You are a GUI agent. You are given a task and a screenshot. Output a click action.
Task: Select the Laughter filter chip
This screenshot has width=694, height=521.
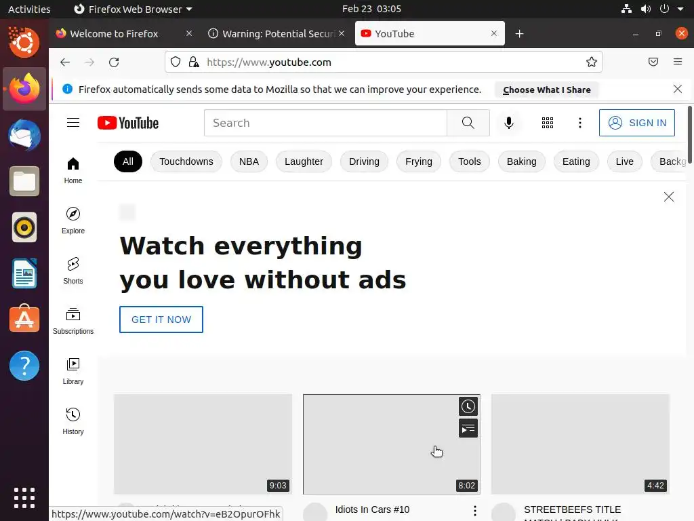tap(304, 161)
